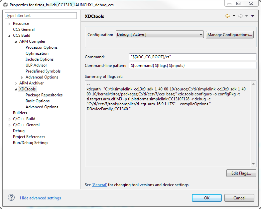Click the forward navigation arrow icon
Image resolution: width=261 pixels, height=209 pixels.
(x=240, y=16)
